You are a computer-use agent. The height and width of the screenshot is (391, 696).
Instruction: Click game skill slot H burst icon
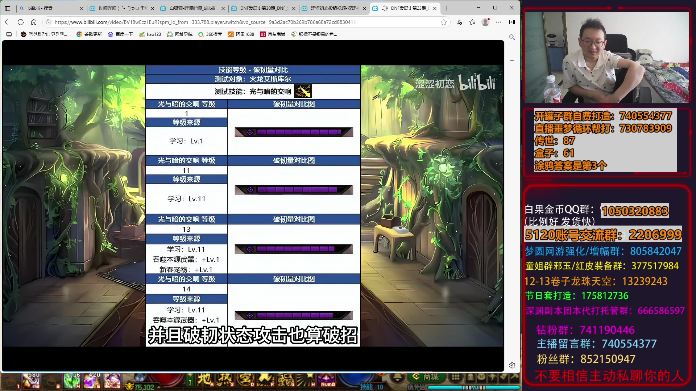(x=306, y=379)
